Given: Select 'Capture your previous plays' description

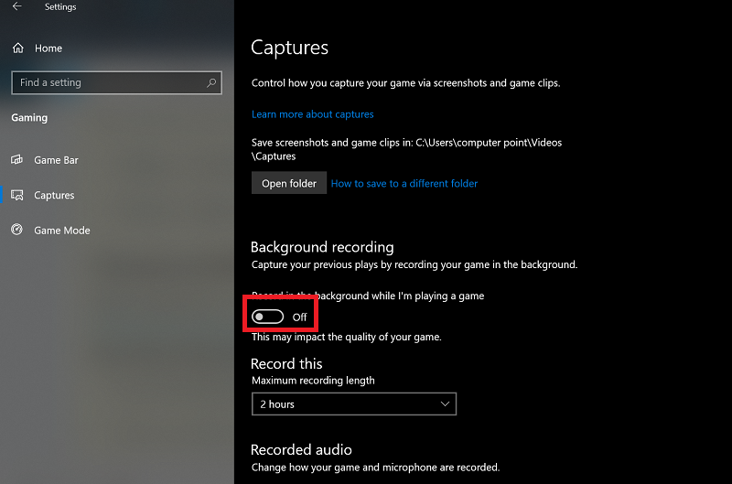Looking at the screenshot, I should [x=414, y=264].
